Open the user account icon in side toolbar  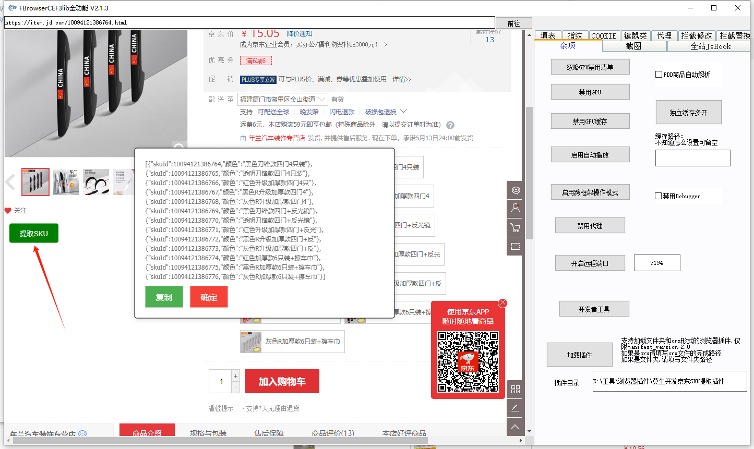(516, 209)
